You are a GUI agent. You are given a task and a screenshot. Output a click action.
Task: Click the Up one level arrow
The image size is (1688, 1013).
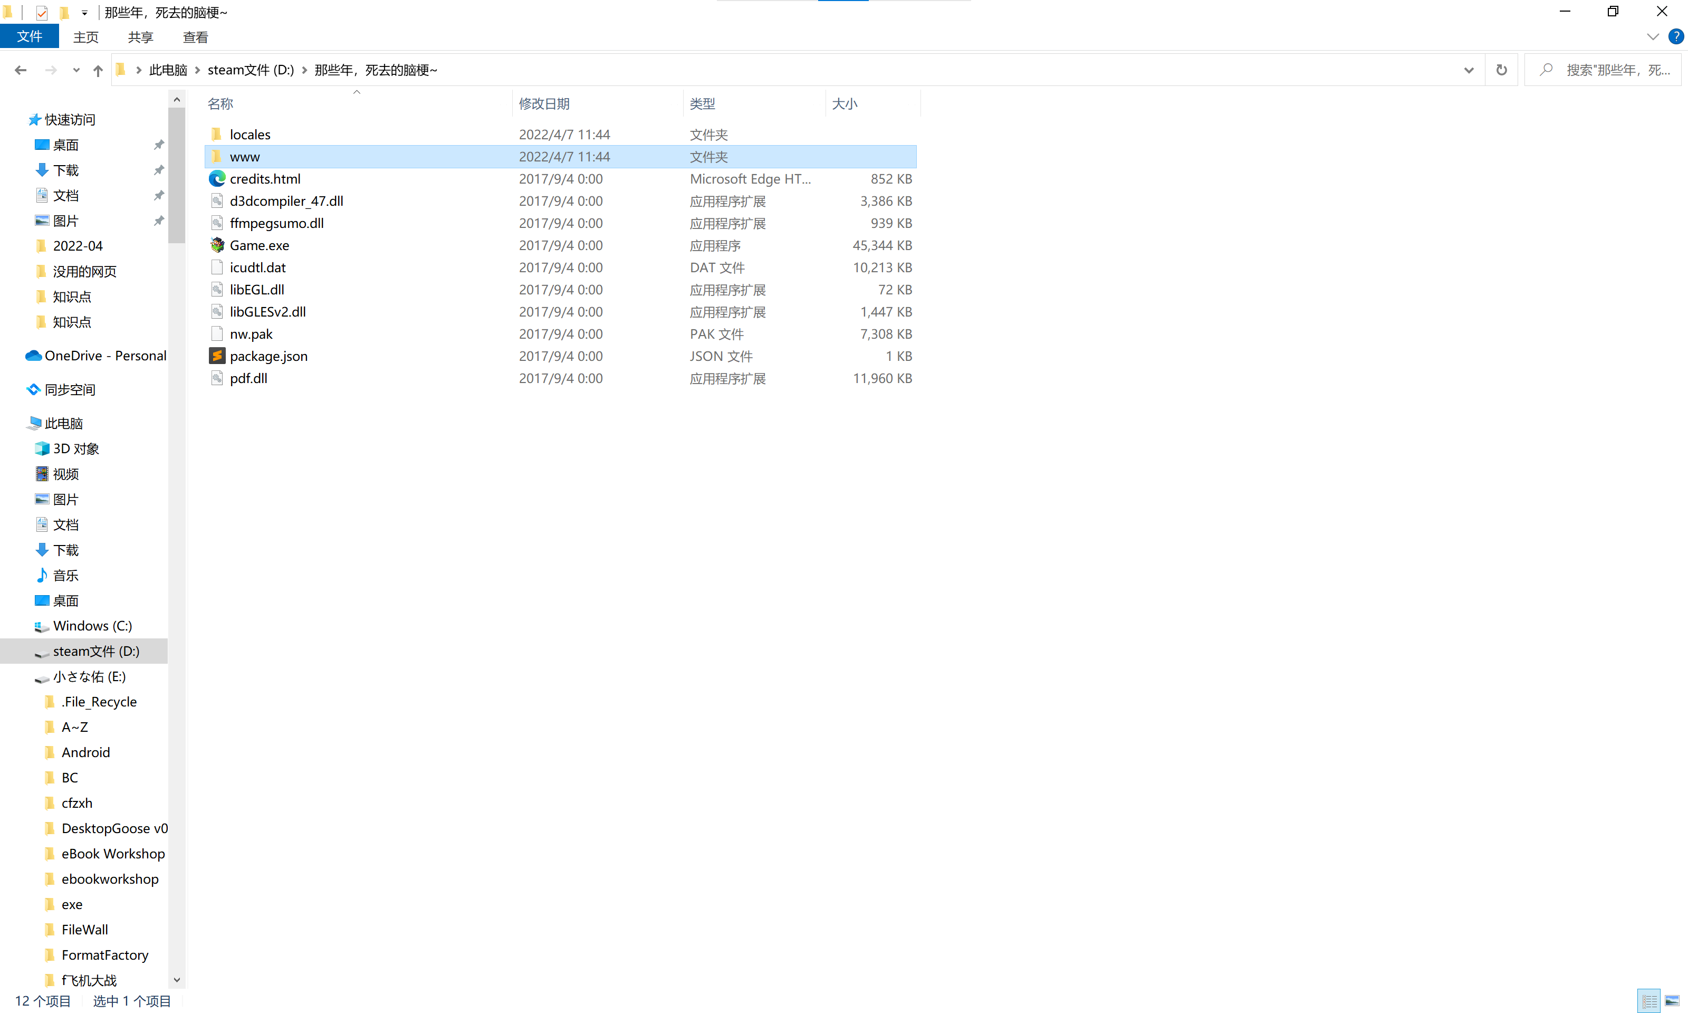click(x=98, y=70)
